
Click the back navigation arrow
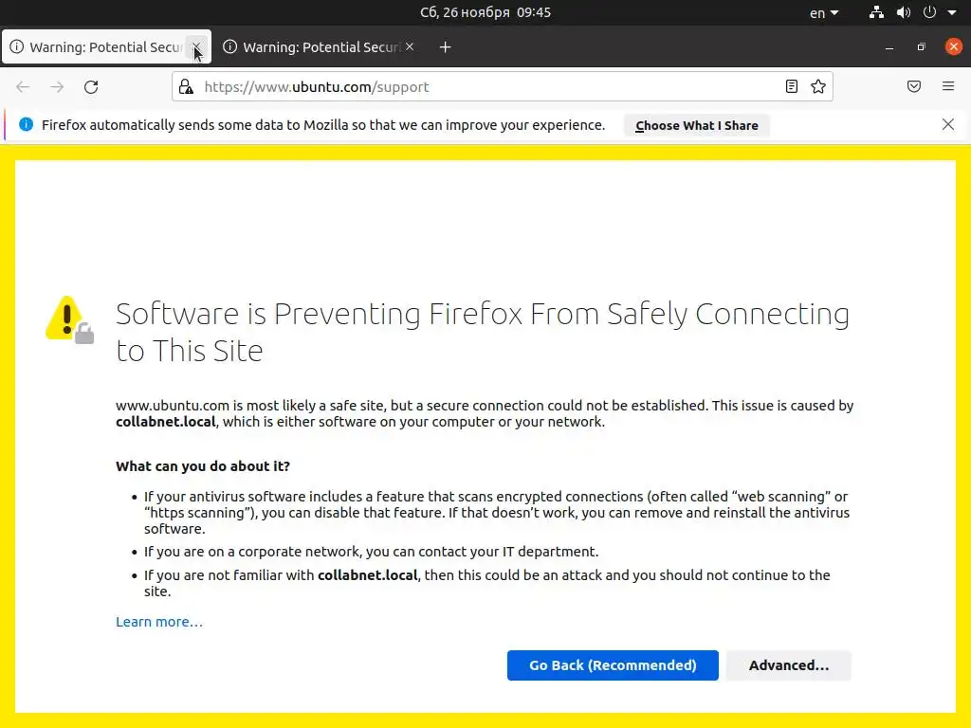tap(23, 86)
